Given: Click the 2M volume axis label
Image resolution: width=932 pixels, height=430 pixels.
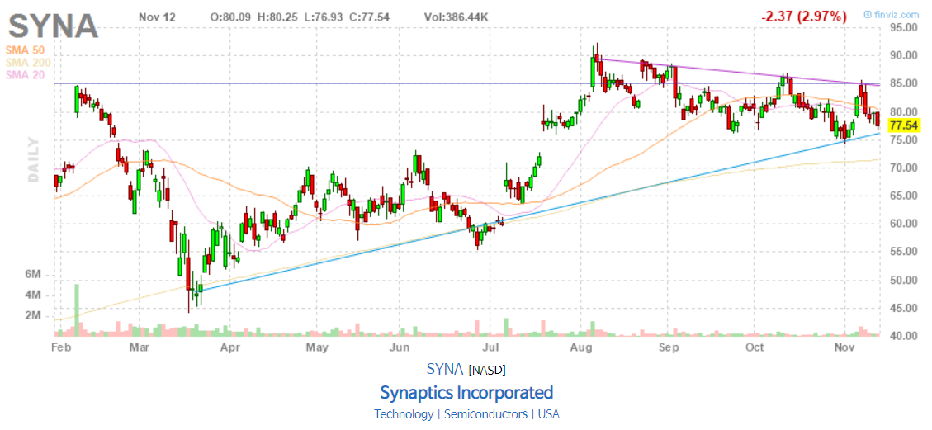Looking at the screenshot, I should (33, 315).
